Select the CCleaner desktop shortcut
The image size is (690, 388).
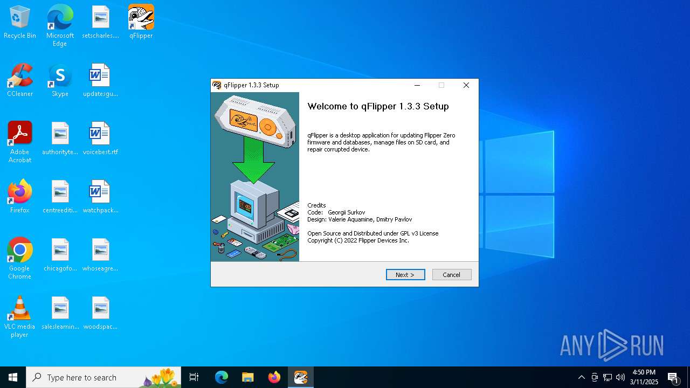coord(20,80)
